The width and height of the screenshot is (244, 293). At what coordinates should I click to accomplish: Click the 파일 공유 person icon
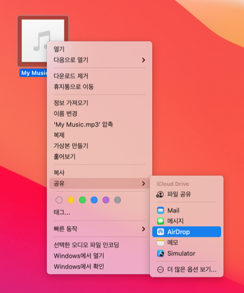click(160, 194)
